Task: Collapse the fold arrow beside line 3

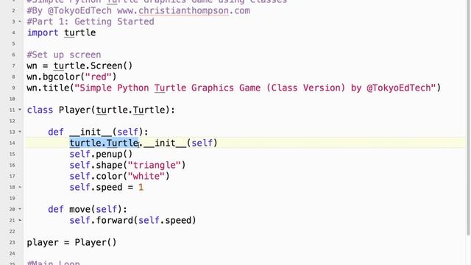Action: pos(20,21)
